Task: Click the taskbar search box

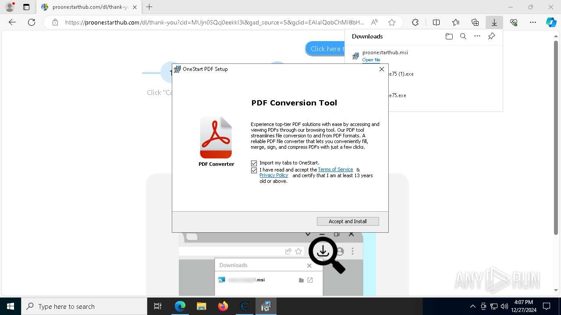Action: coord(84,306)
